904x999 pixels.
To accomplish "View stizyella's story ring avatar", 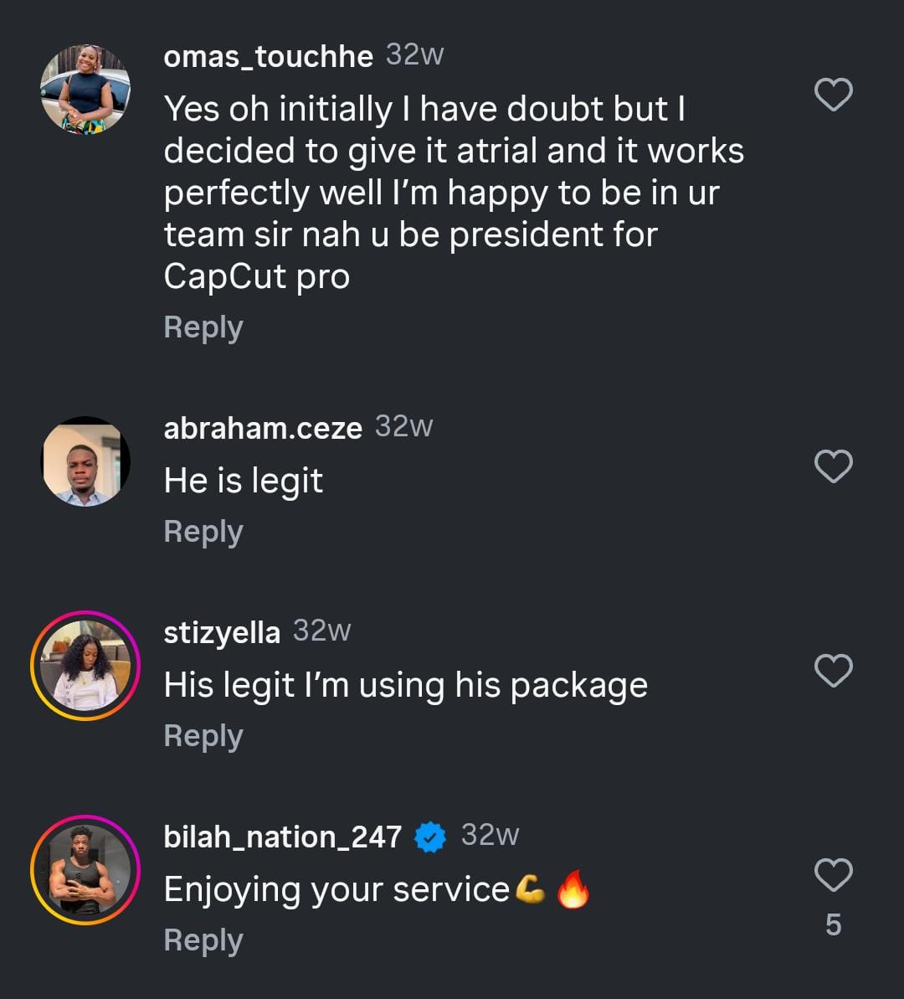I will [x=84, y=666].
